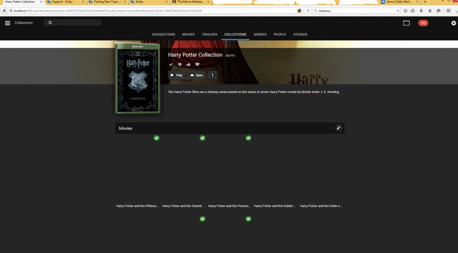Open Harry Potter and the Philosopher's Stone title
The image size is (458, 253).
(137, 206)
